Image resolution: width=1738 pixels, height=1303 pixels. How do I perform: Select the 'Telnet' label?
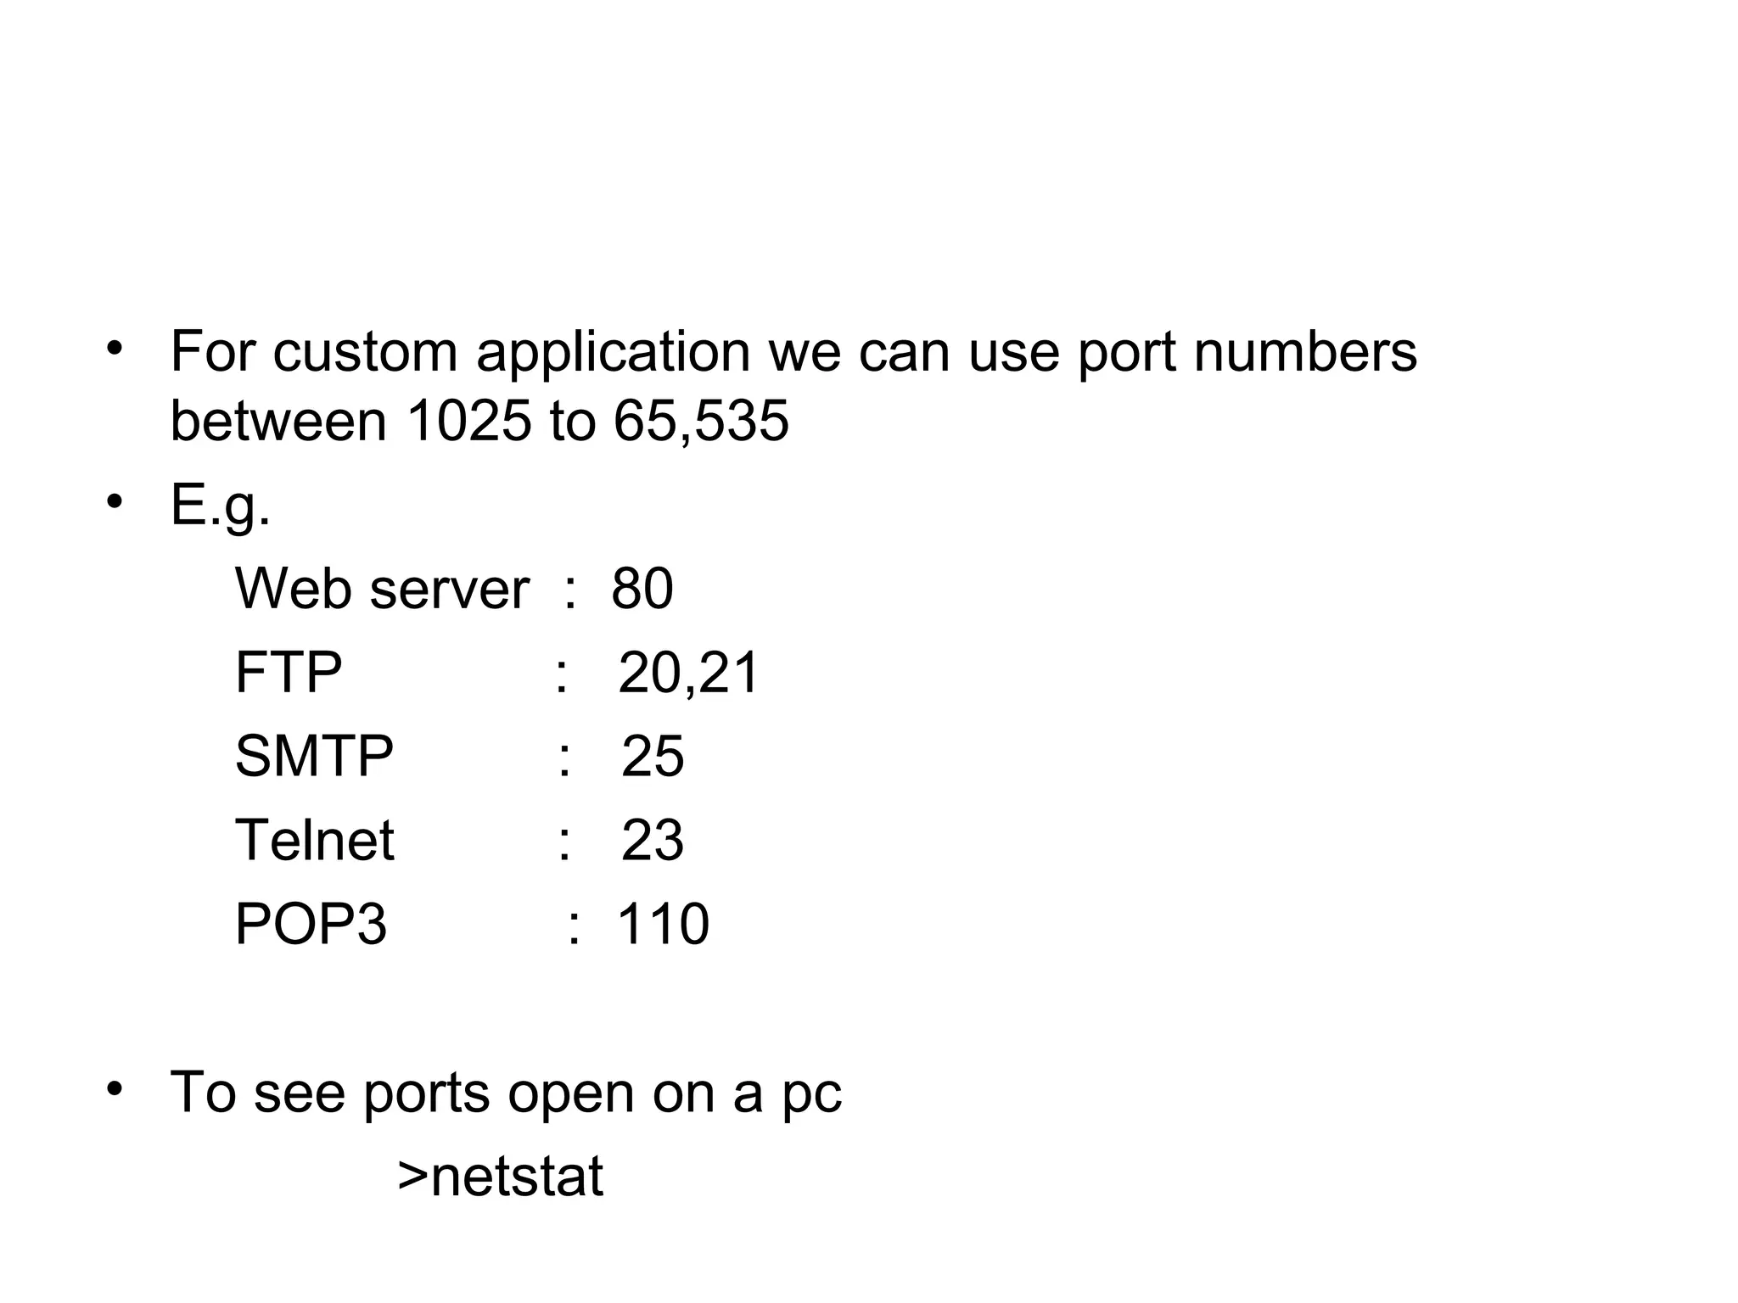(x=315, y=840)
